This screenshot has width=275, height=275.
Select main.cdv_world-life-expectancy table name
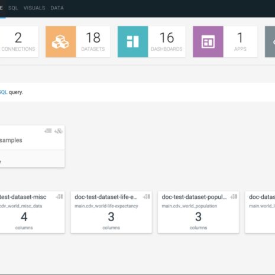(106, 206)
